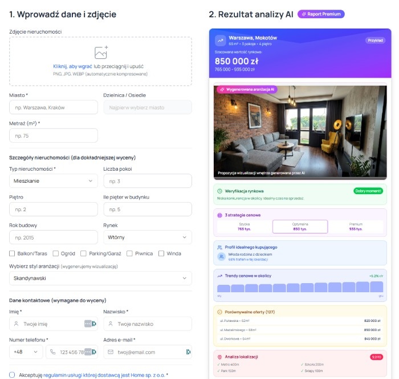Click the Park 150m entry
The height and width of the screenshot is (379, 399).
click(226, 371)
